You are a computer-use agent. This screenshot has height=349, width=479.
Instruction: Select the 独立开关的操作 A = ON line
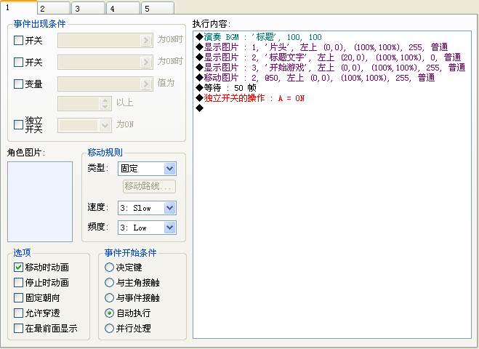click(x=250, y=98)
